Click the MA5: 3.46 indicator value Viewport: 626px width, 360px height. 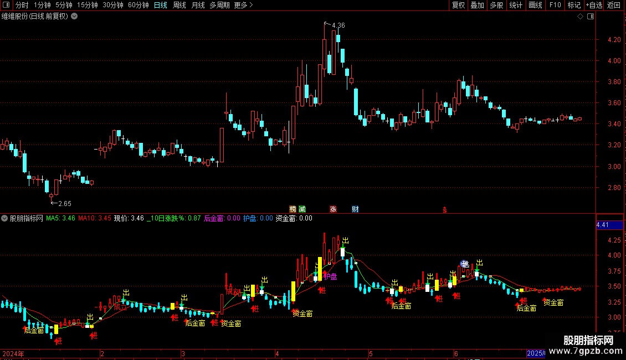click(60, 218)
